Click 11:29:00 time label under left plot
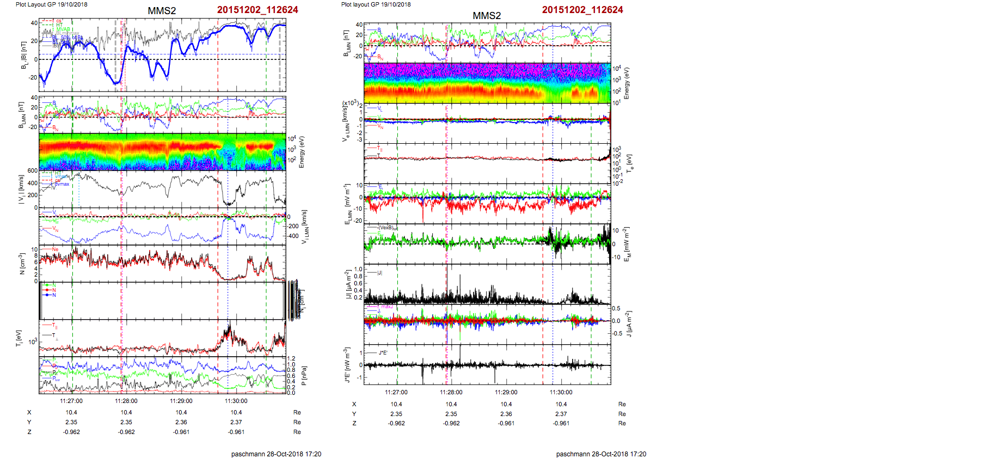The width and height of the screenshot is (982, 458). [x=181, y=401]
